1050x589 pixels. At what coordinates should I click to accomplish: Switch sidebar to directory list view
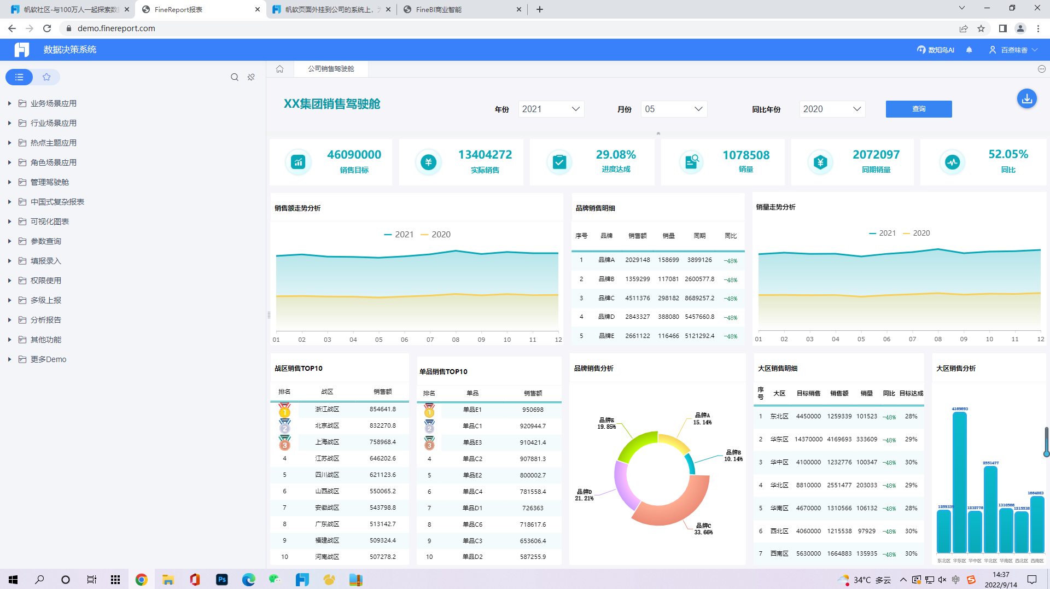[x=19, y=77]
